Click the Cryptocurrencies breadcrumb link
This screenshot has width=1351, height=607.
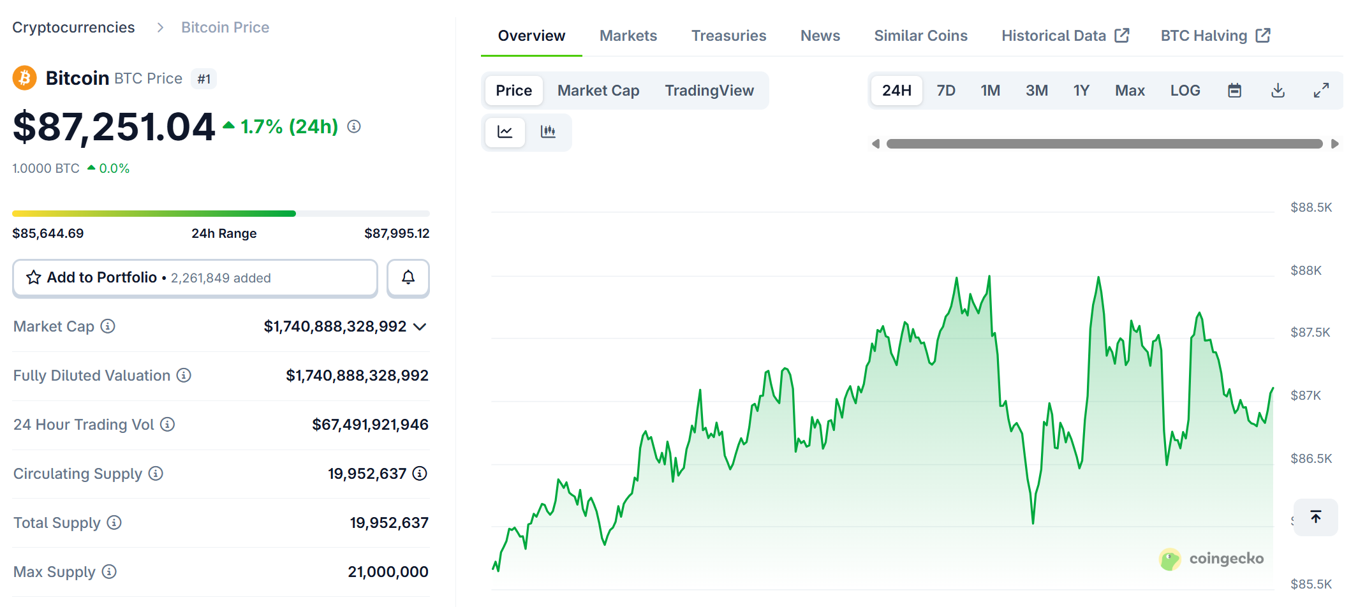point(75,27)
